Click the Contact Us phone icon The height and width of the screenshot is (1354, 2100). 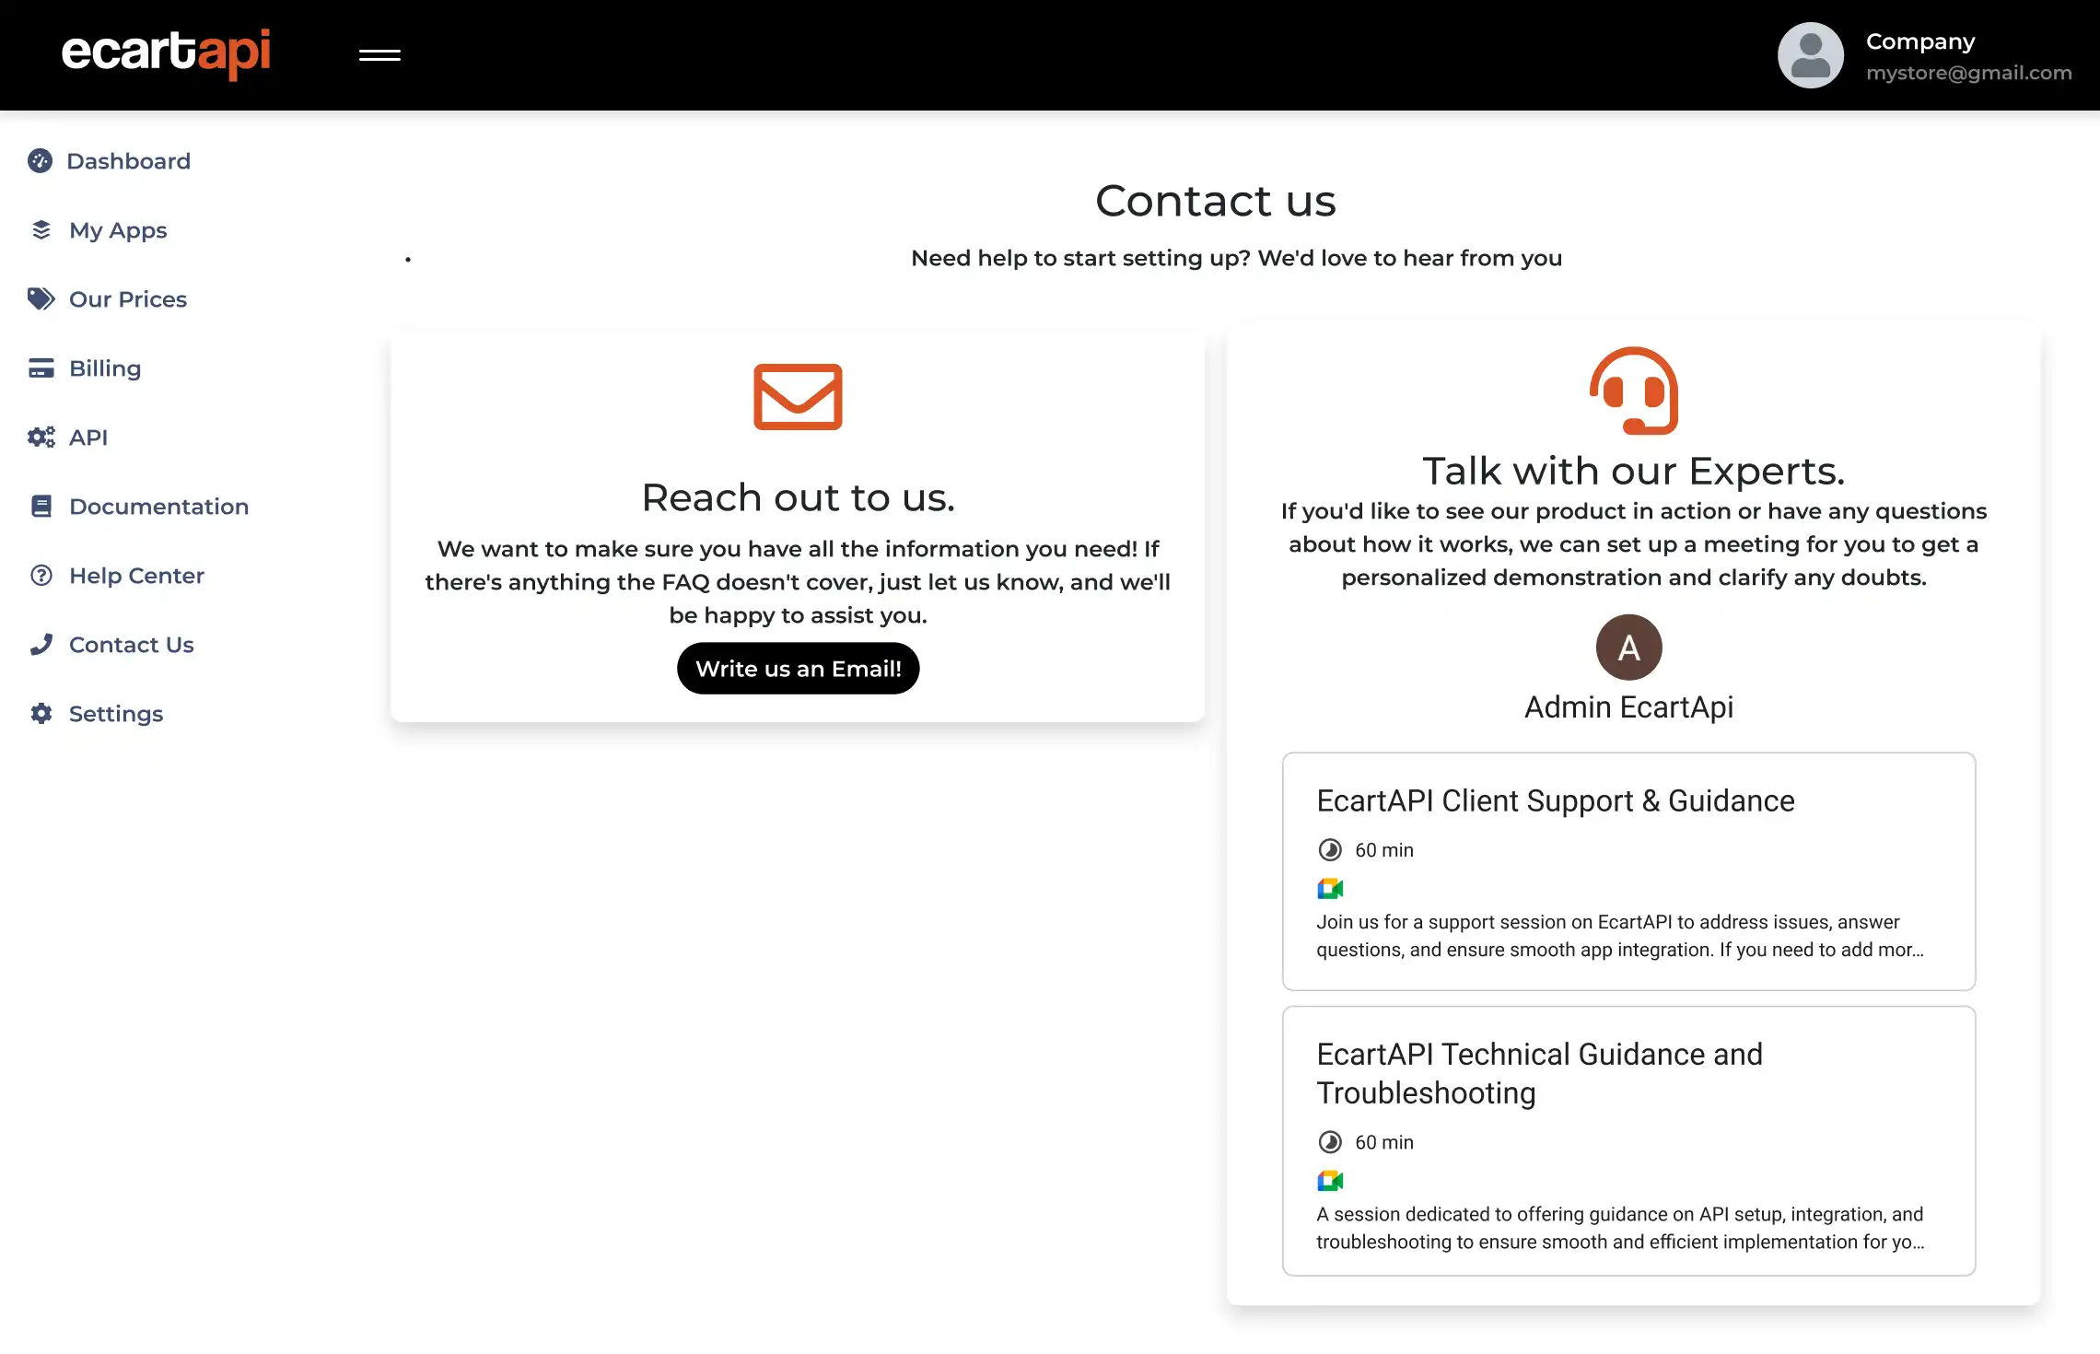(41, 644)
